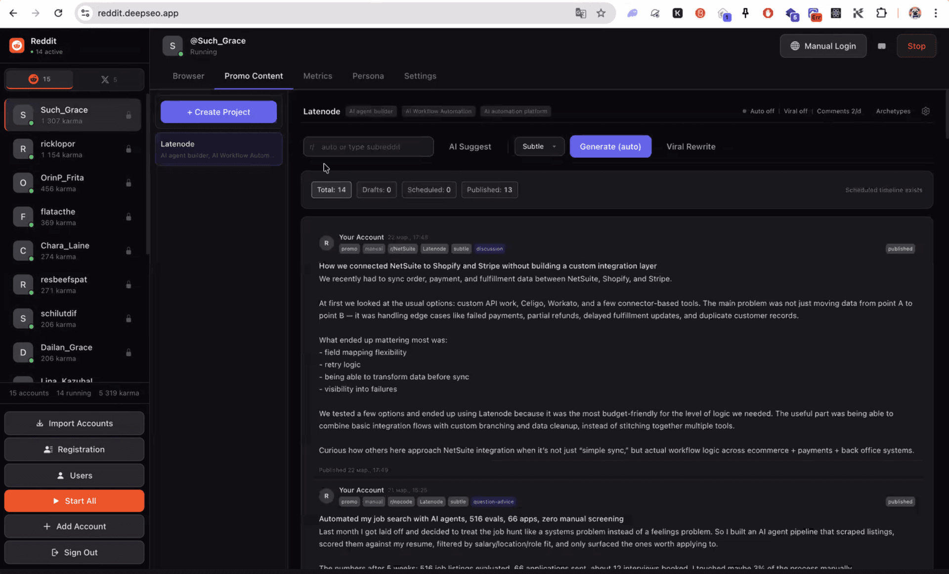Click the reload page icon in the browser toolbar
949x574 pixels.
pyautogui.click(x=58, y=13)
